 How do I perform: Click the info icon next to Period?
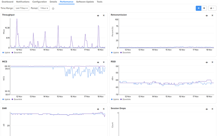point(53,8)
